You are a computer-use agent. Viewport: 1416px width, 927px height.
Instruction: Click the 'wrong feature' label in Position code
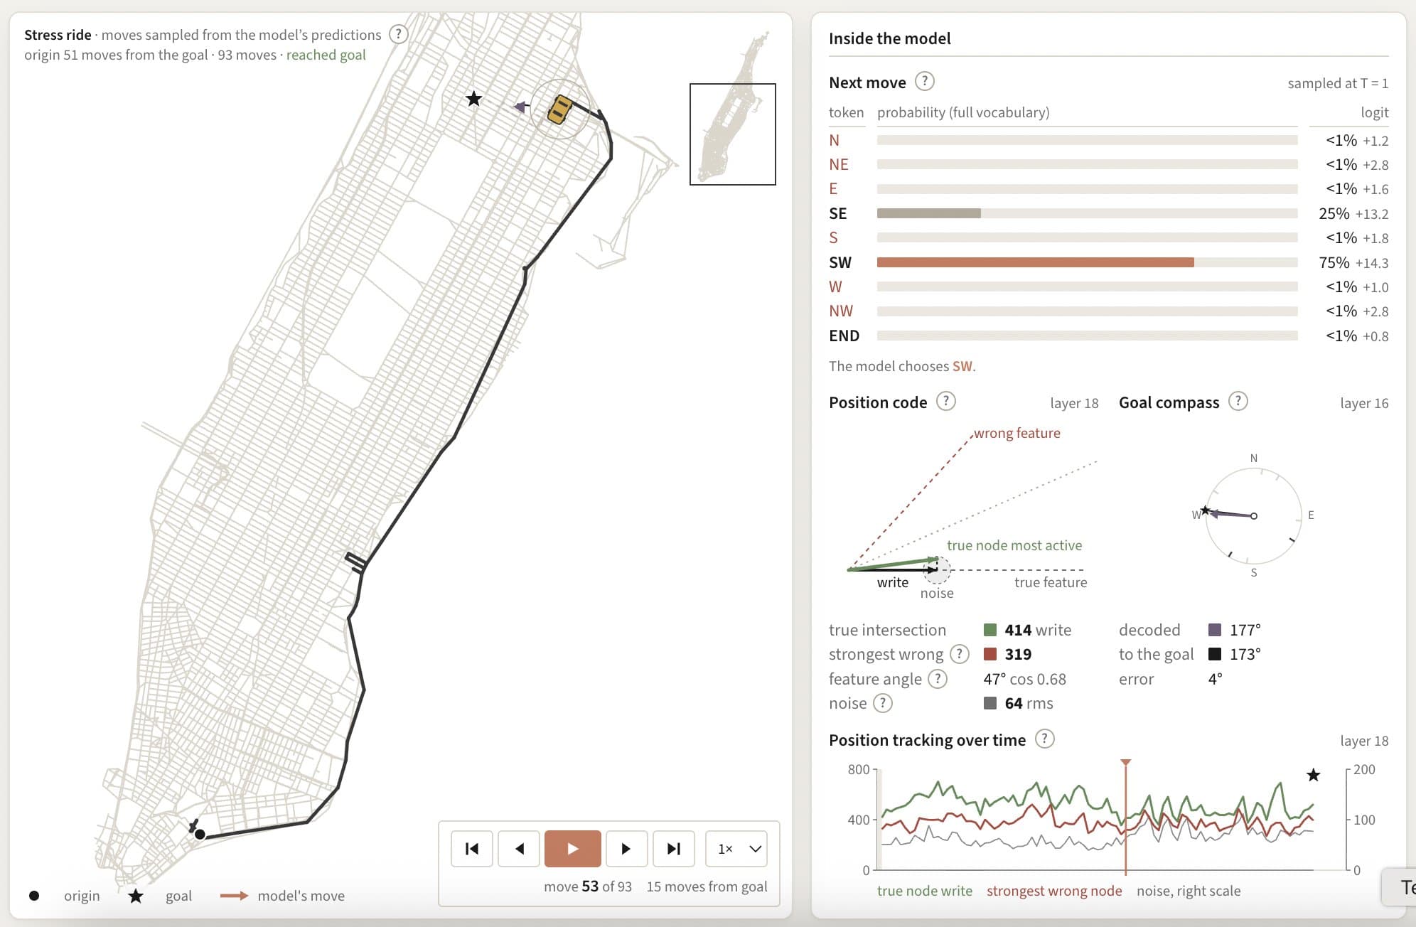1017,433
